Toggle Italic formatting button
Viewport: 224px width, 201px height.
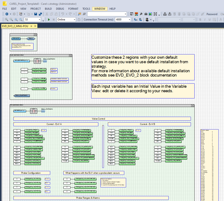(205, 20)
